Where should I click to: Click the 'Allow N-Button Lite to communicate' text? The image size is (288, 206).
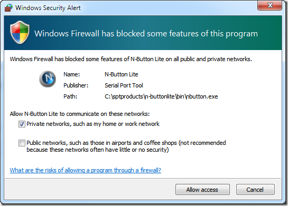coord(80,114)
